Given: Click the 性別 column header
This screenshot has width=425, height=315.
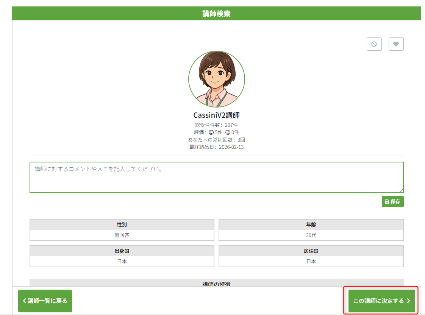Looking at the screenshot, I should [122, 225].
